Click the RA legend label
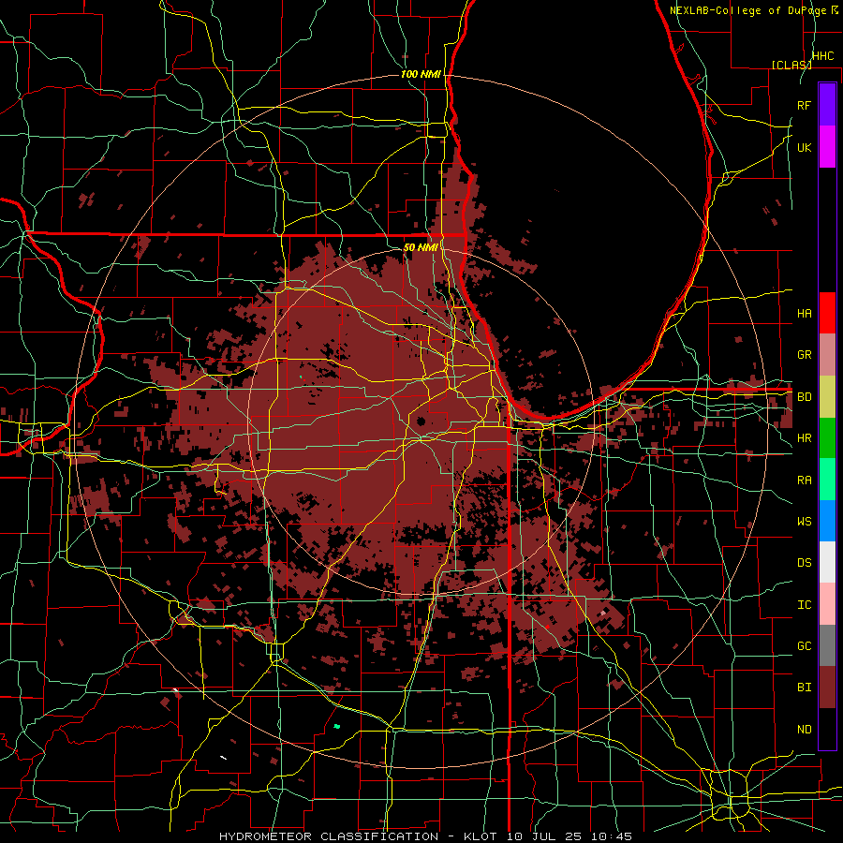Viewport: 843px width, 843px height. pos(804,481)
